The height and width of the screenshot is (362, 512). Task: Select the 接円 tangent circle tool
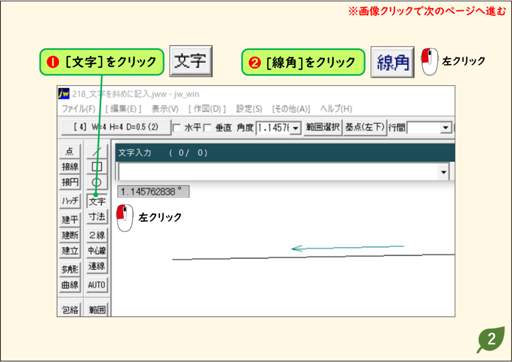70,182
